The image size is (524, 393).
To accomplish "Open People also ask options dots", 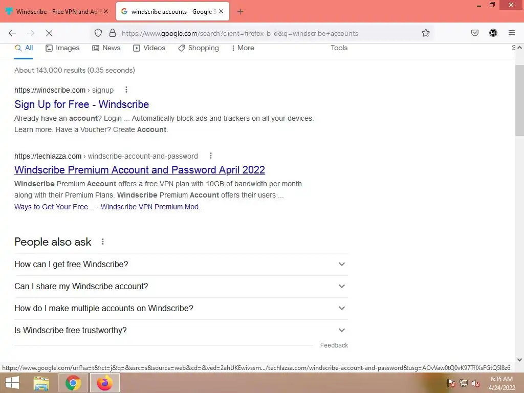I will click(x=102, y=242).
